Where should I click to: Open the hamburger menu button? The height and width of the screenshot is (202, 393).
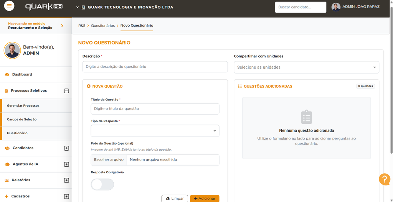9,6
